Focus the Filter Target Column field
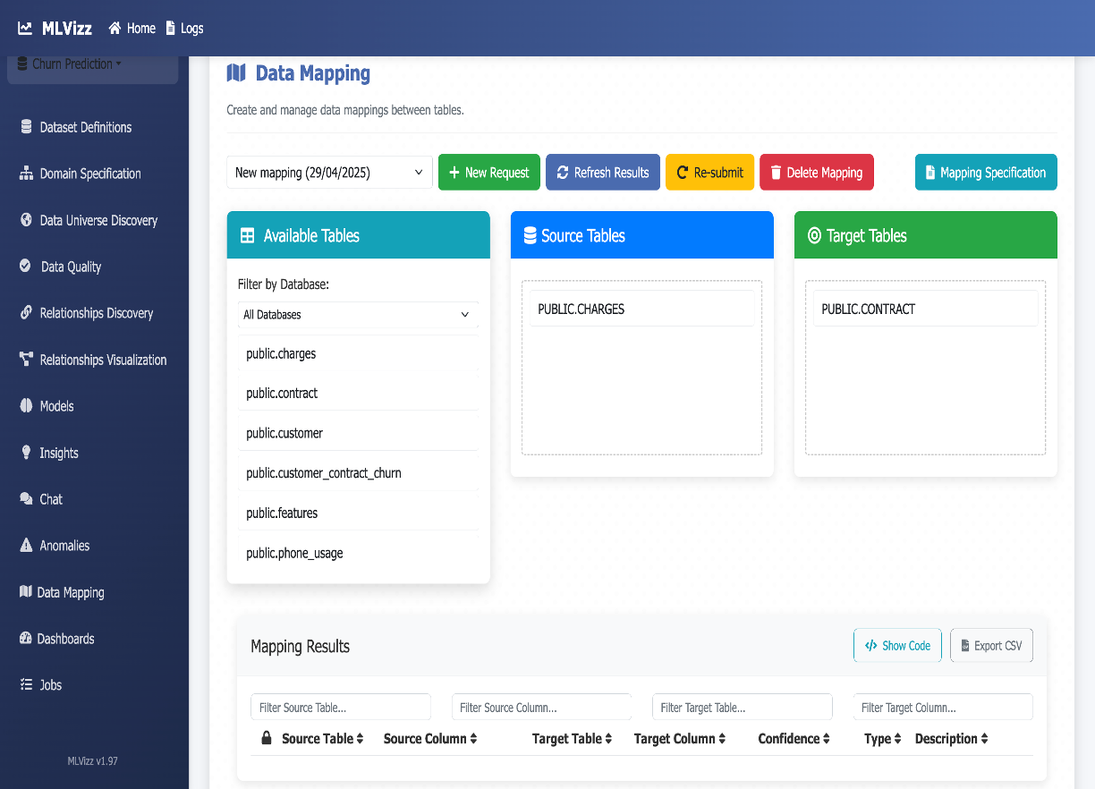 pyautogui.click(x=943, y=707)
